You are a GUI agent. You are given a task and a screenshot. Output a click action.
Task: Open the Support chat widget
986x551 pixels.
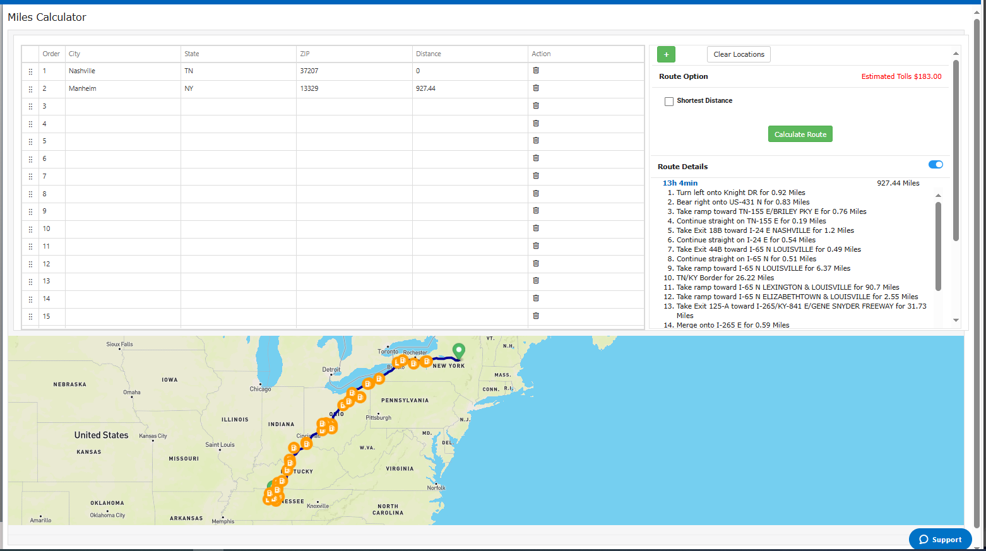pyautogui.click(x=940, y=539)
